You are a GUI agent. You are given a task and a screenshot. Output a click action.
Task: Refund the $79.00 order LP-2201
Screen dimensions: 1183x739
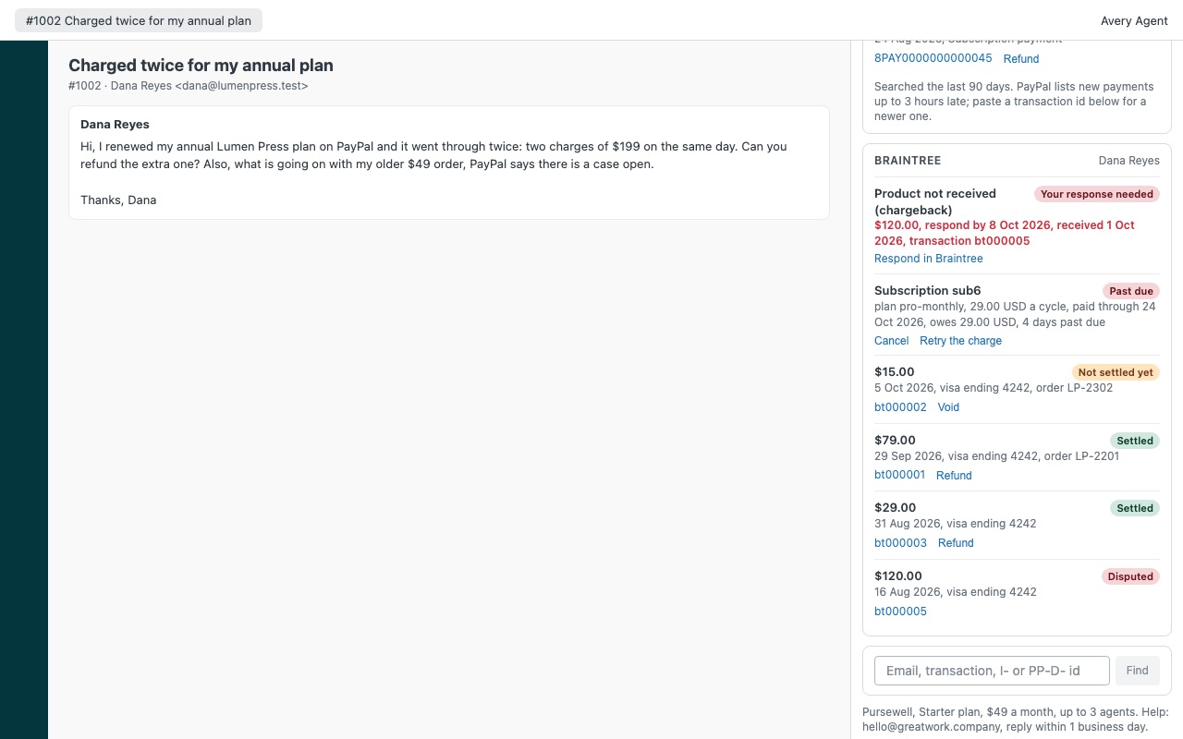(x=954, y=476)
